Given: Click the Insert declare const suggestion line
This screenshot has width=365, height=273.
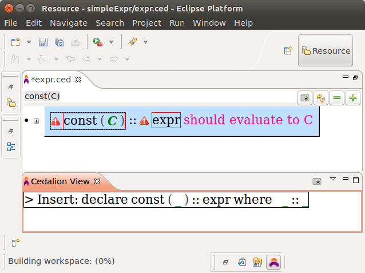Looking at the screenshot, I should (166, 200).
